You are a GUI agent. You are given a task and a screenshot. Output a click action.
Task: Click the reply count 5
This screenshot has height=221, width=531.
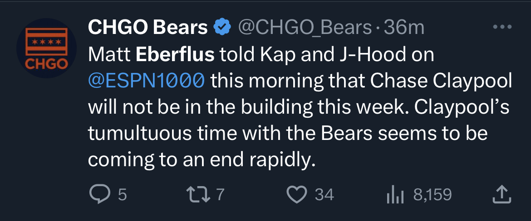122,195
